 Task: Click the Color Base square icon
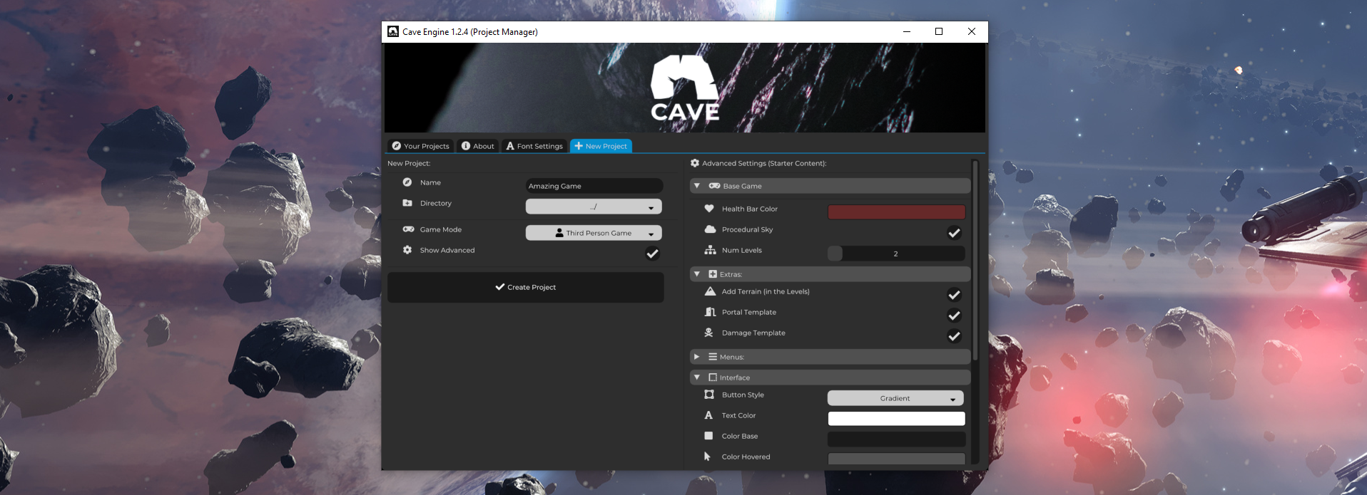point(708,436)
